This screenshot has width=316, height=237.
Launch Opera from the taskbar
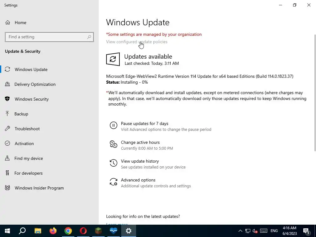click(83, 231)
